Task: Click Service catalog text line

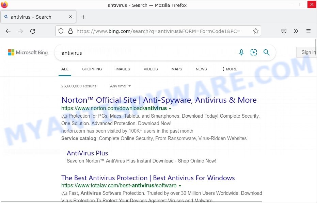Action: [154, 138]
